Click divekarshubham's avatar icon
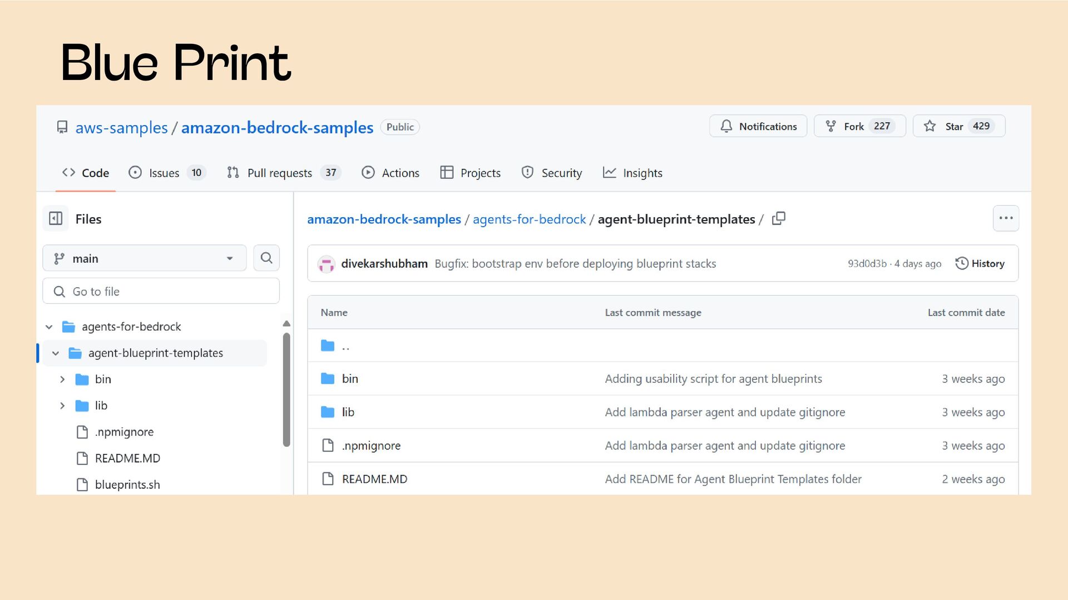Viewport: 1068px width, 600px height. coord(326,264)
